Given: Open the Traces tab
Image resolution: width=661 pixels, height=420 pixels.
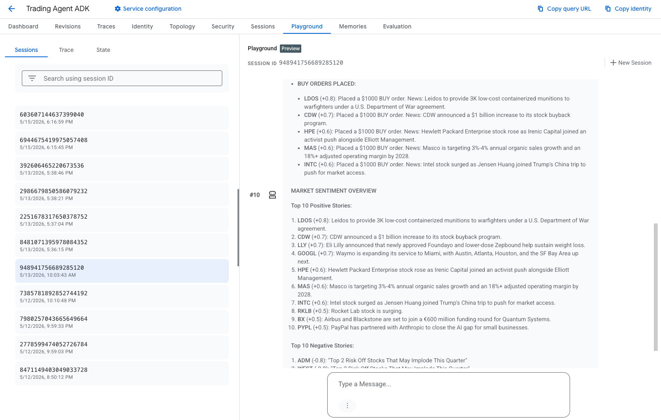Looking at the screenshot, I should click(106, 26).
